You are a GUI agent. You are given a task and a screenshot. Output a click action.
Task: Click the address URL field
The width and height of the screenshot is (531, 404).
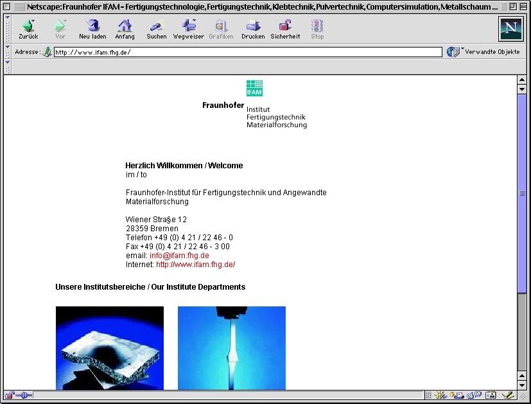pyautogui.click(x=248, y=52)
